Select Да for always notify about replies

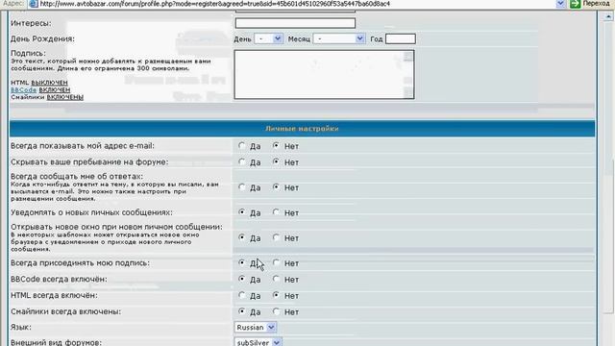coord(241,187)
